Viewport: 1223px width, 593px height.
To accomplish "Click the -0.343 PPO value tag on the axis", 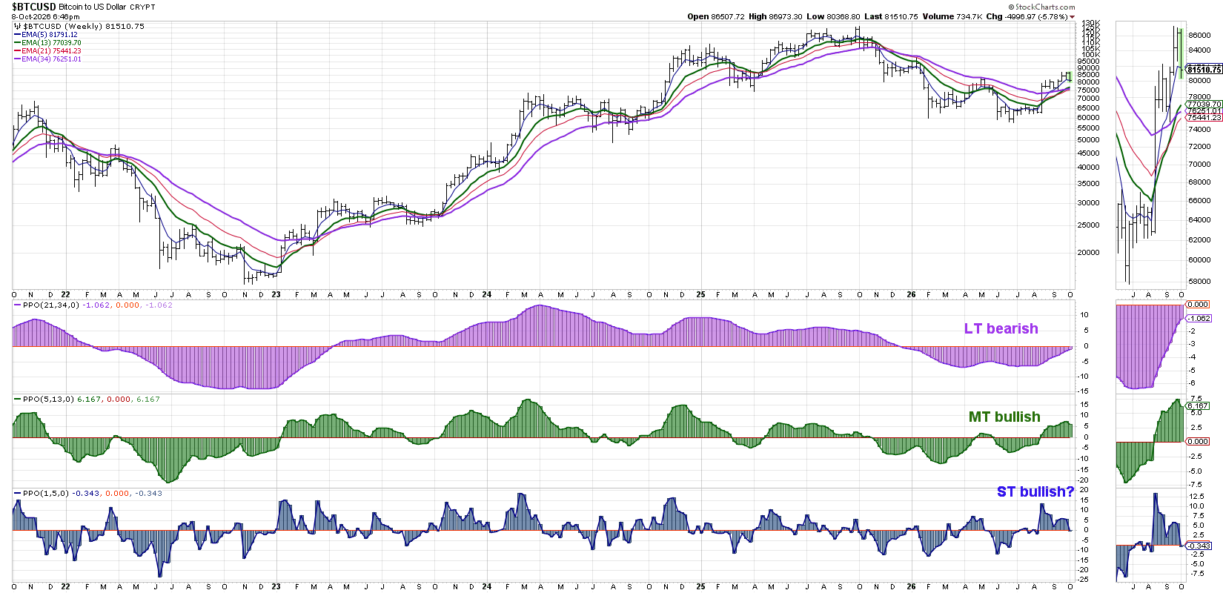I will pos(1200,546).
